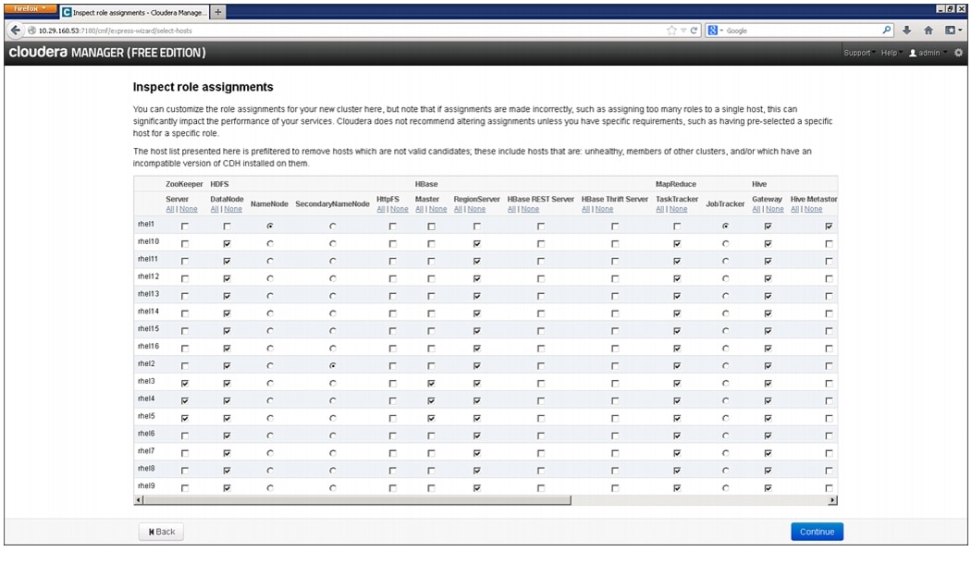
Task: Click the Firefox back arrow button
Action: coord(15,31)
